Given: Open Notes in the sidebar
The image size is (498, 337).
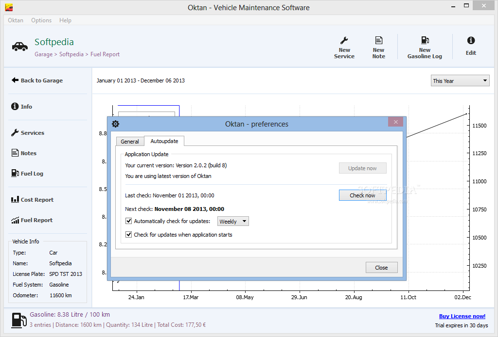Looking at the screenshot, I should pos(24,153).
